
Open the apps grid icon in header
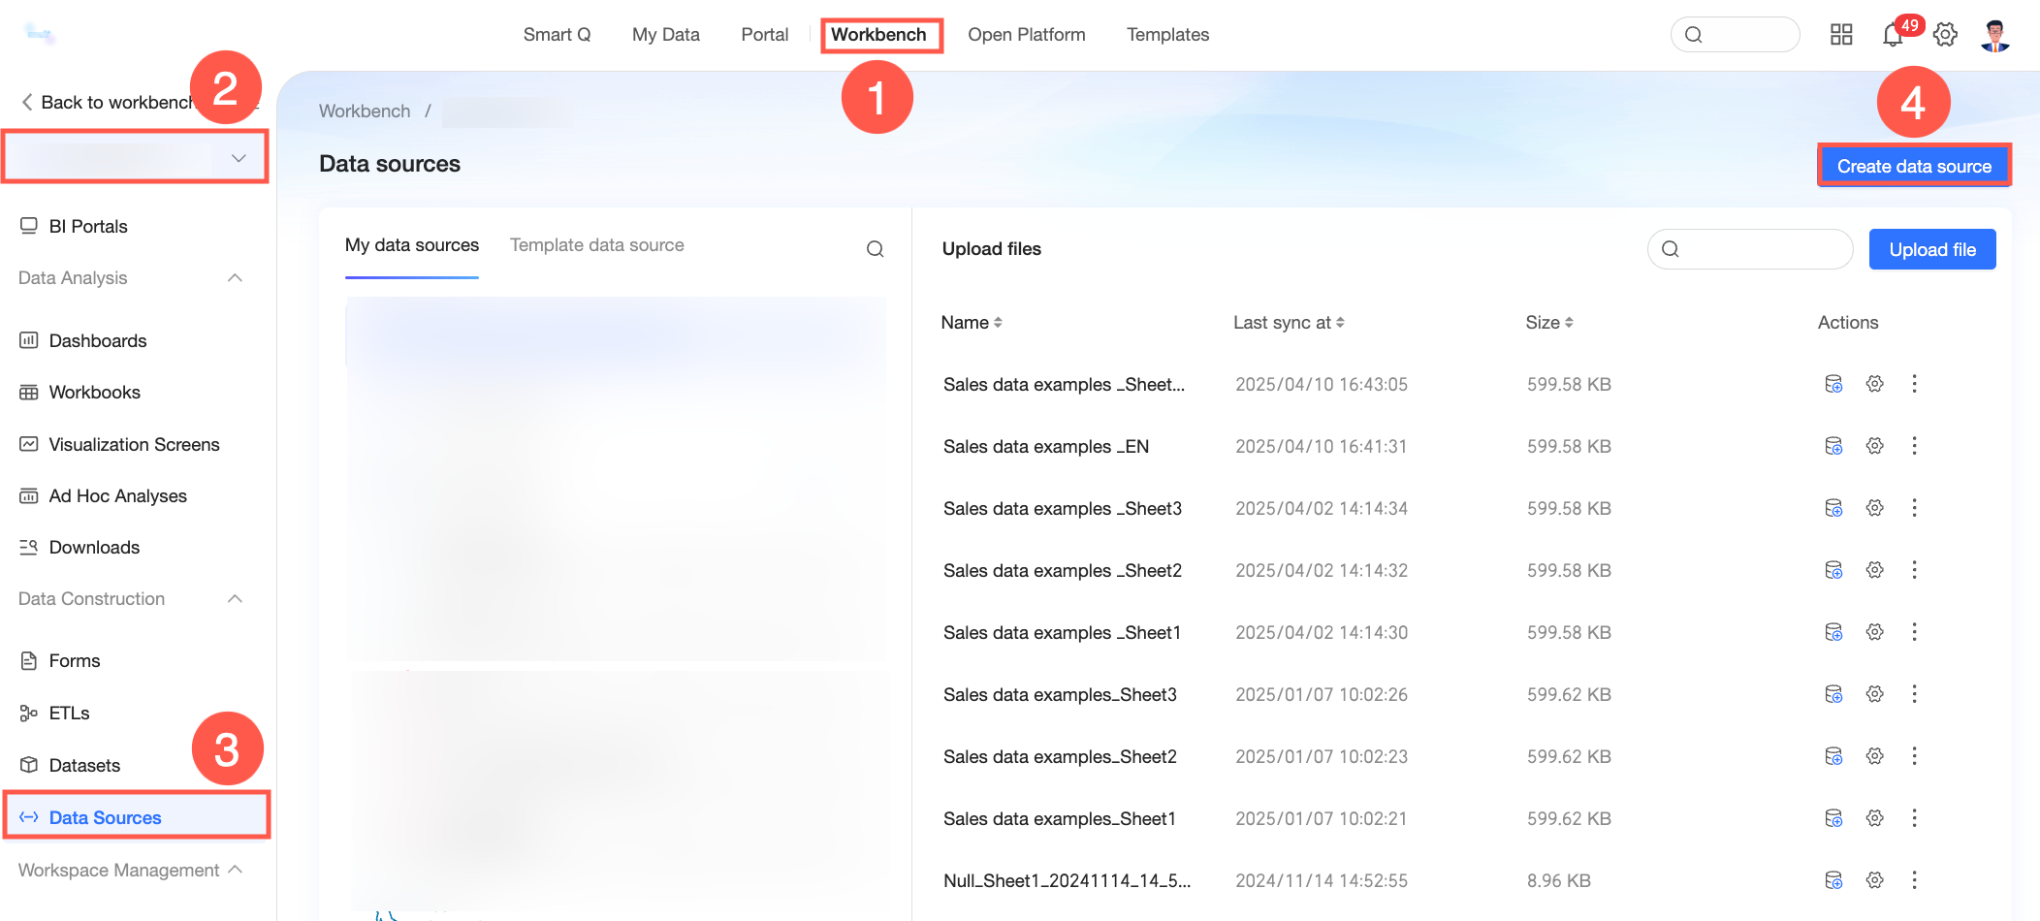pyautogui.click(x=1841, y=35)
